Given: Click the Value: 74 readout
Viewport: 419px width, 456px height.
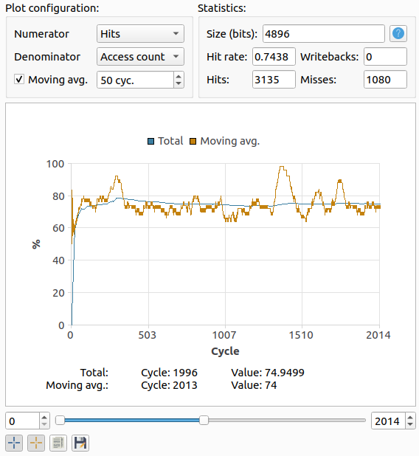Looking at the screenshot, I should click(x=254, y=385).
